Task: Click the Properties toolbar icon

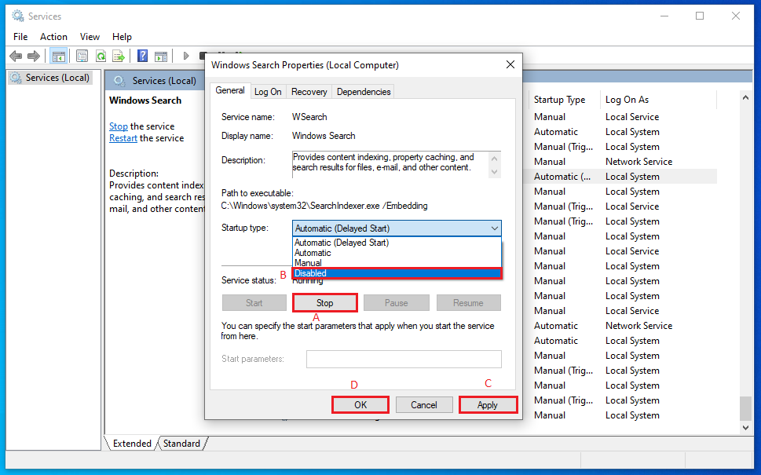Action: point(81,56)
